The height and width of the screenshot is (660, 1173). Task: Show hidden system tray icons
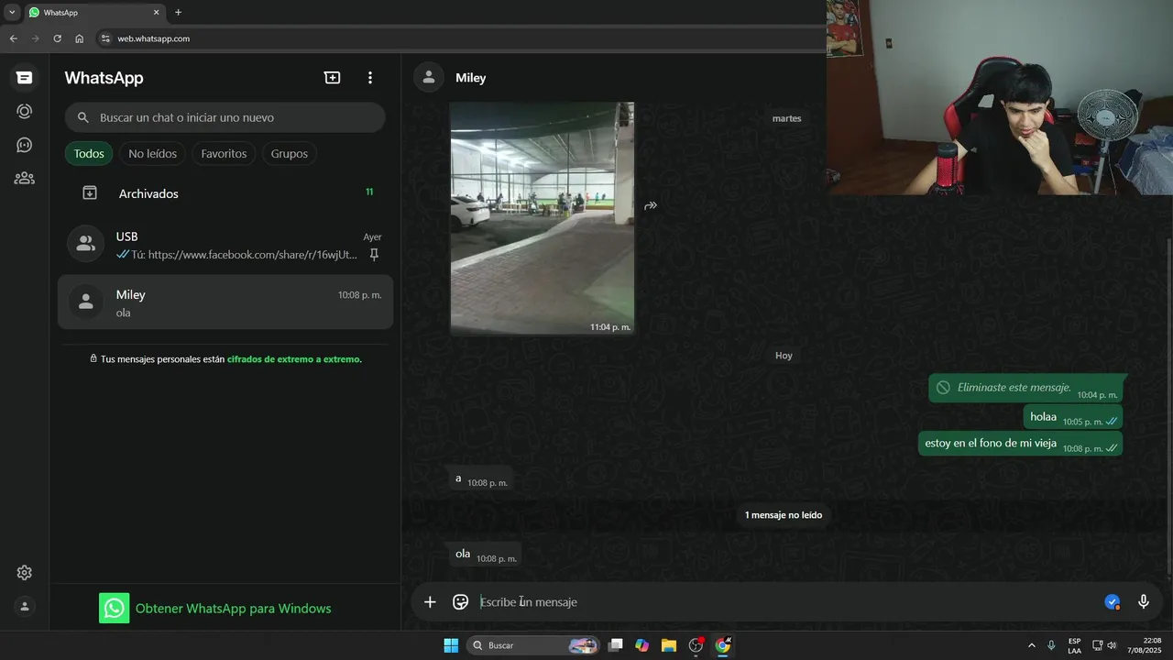click(x=1032, y=645)
